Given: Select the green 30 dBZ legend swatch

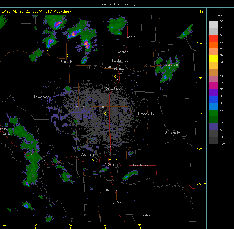Looking at the screenshot, I should [x=213, y=113].
